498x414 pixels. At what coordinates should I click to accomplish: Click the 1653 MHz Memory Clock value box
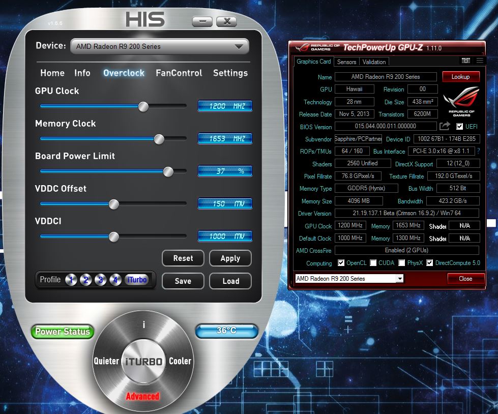click(225, 139)
